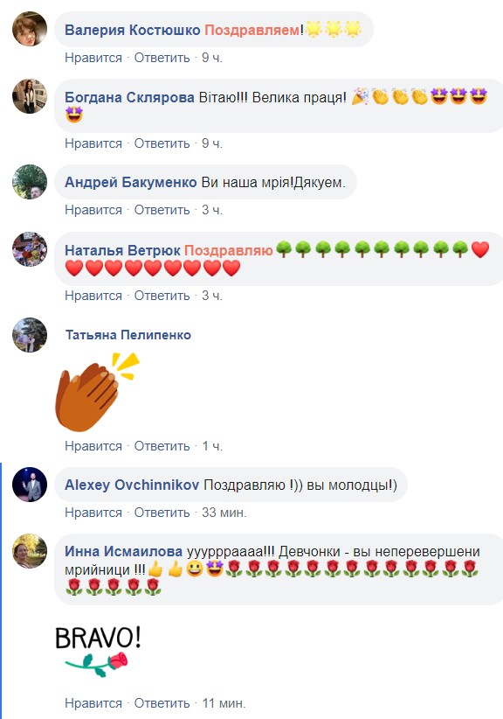The width and height of the screenshot is (503, 719).
Task: Click Андрей Бакуменко's avatar photo
Action: pos(30,182)
